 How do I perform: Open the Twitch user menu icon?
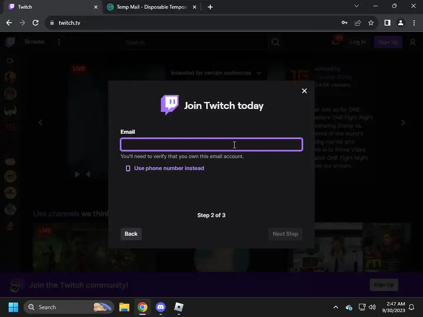(x=413, y=43)
